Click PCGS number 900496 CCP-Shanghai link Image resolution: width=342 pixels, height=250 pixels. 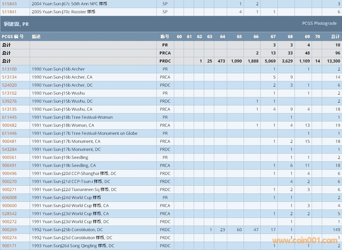click(x=9, y=174)
